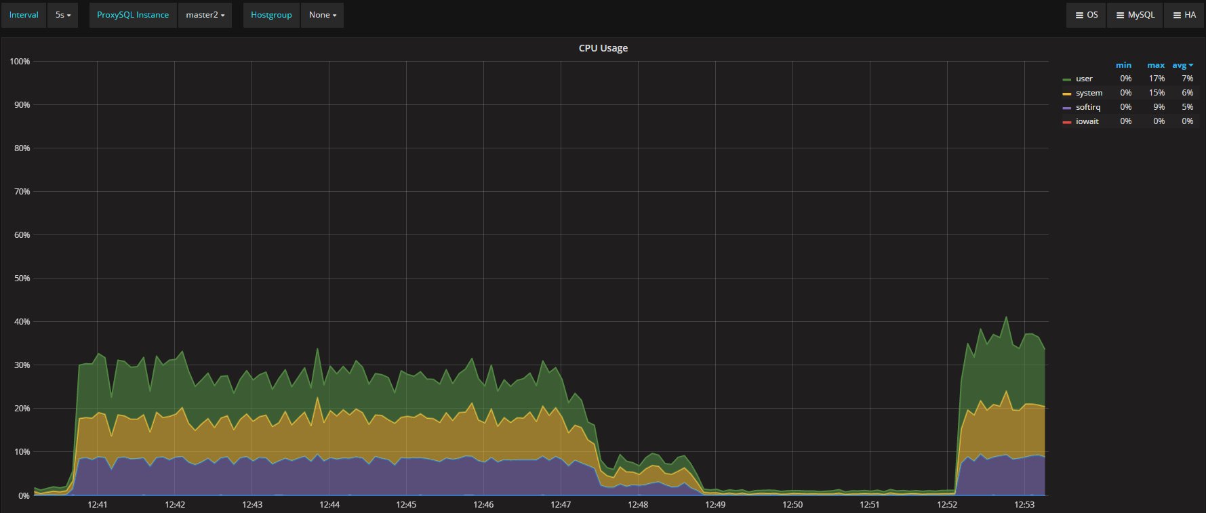Click the avg column sort arrow

1191,65
